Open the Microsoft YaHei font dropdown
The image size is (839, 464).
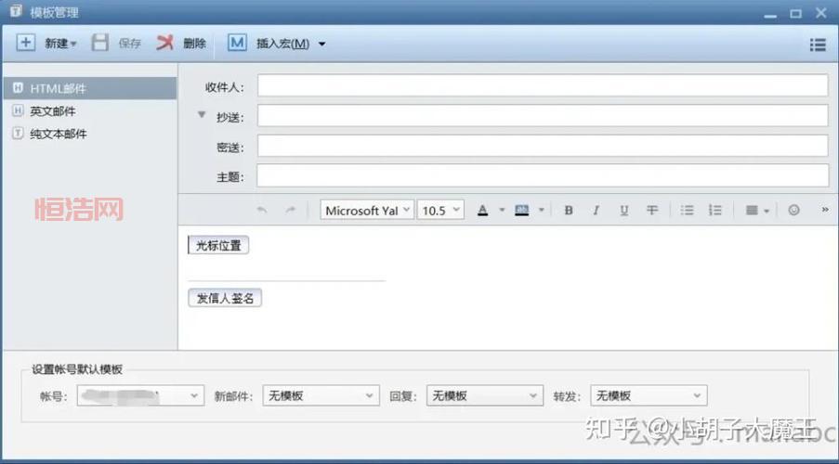click(x=367, y=211)
